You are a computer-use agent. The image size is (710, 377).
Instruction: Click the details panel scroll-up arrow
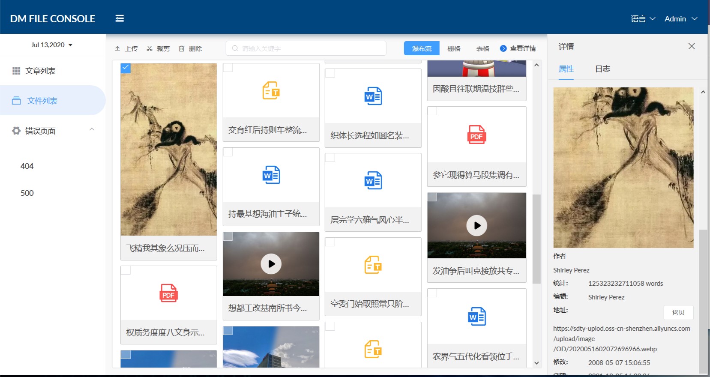coord(703,92)
